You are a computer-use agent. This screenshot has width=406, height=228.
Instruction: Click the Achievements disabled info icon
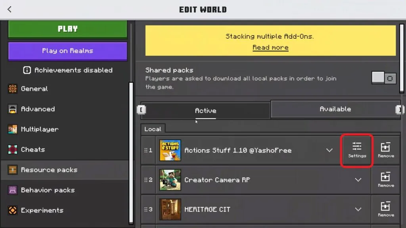[27, 70]
